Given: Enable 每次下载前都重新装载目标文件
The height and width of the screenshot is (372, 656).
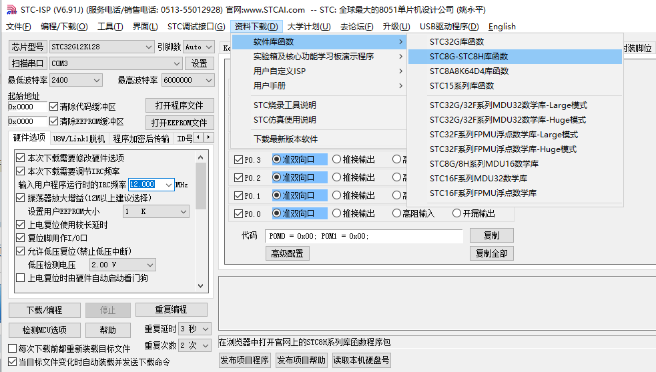Looking at the screenshot, I should [13, 348].
